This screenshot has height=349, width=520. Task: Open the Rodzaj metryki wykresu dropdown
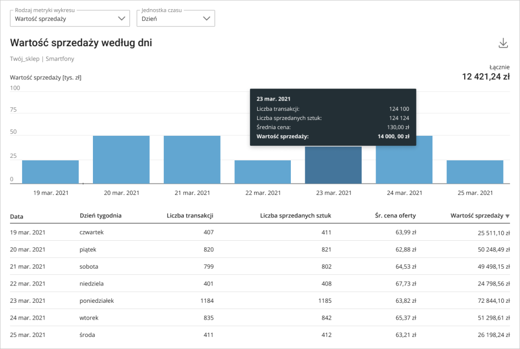[x=70, y=19]
